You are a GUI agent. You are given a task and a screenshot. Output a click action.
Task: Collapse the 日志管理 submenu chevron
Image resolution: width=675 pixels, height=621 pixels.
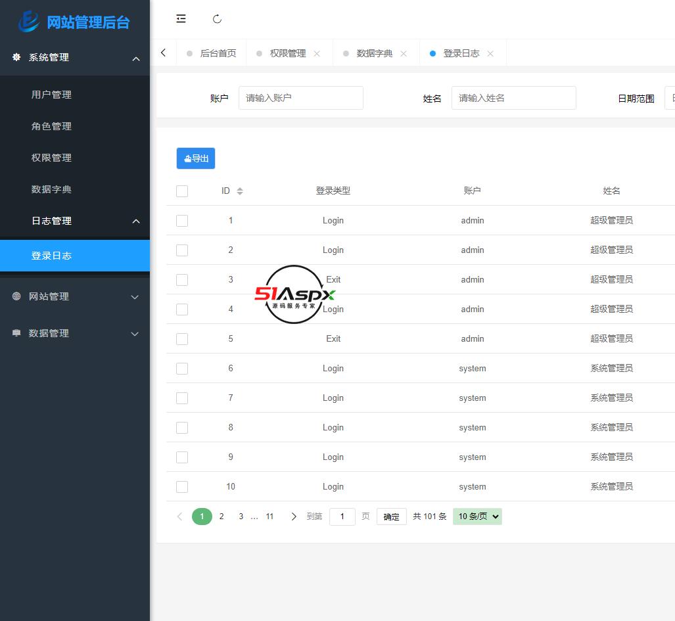[x=135, y=221]
